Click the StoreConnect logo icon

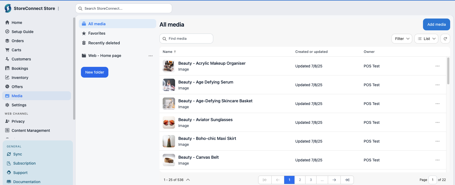pyautogui.click(x=8, y=8)
